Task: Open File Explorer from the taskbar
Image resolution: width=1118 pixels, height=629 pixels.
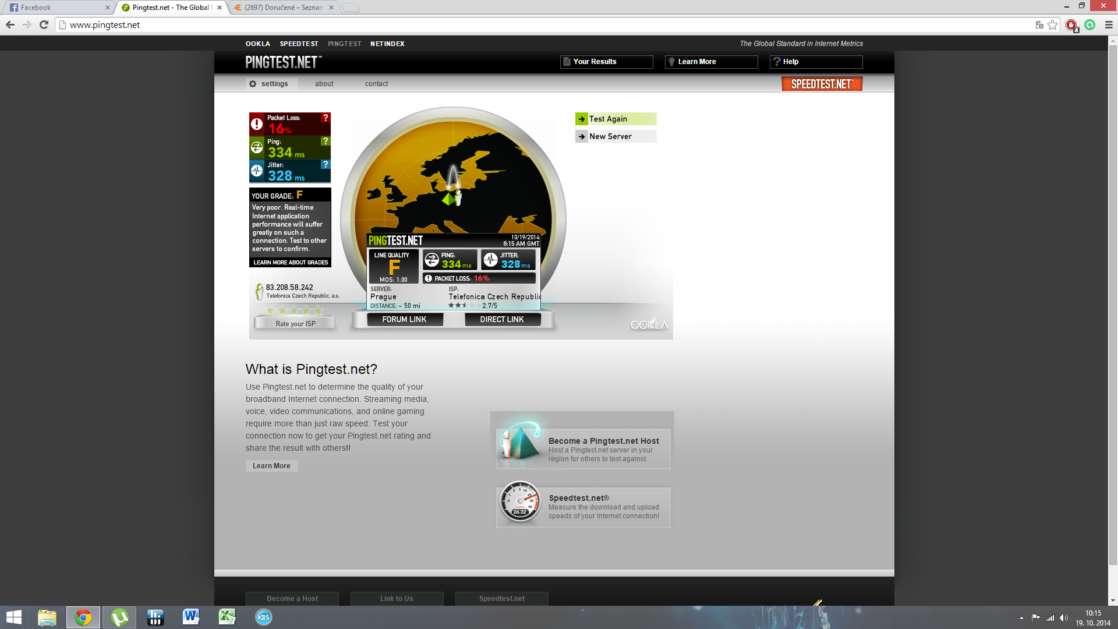Action: [x=47, y=617]
